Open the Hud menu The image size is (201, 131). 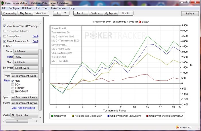(37, 8)
